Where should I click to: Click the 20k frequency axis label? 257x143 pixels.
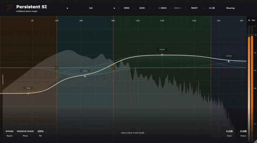pyautogui.click(x=241, y=21)
